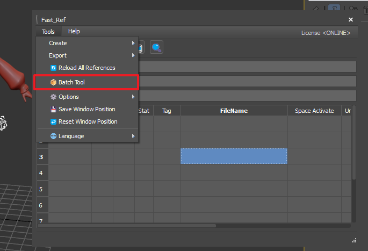The width and height of the screenshot is (368, 251).
Task: Expand the Export submenu arrow
Action: pyautogui.click(x=133, y=55)
